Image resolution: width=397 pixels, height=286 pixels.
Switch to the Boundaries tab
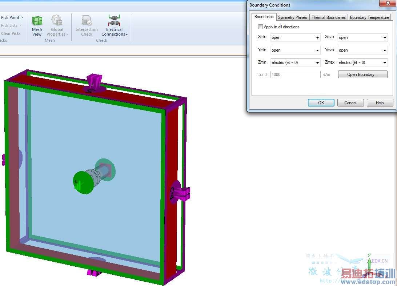point(264,17)
